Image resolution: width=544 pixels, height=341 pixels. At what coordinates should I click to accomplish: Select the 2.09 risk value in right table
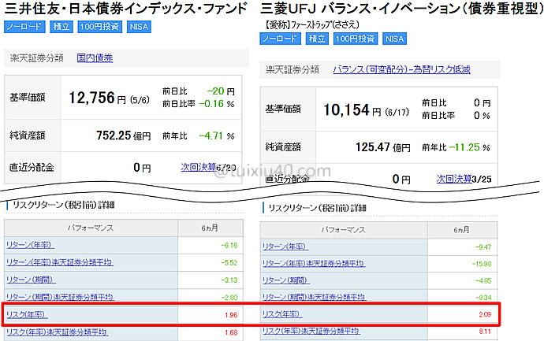point(485,314)
